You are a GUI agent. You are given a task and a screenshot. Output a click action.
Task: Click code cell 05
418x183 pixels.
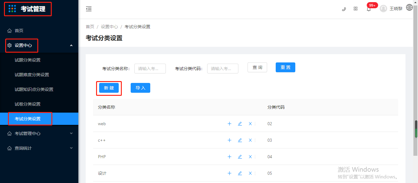pyautogui.click(x=270, y=173)
